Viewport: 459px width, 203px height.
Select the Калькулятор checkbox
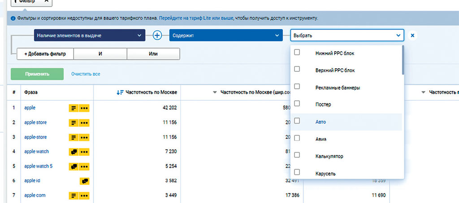pyautogui.click(x=297, y=155)
